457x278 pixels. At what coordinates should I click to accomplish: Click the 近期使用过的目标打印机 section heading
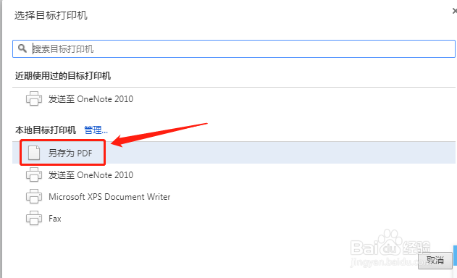[63, 76]
